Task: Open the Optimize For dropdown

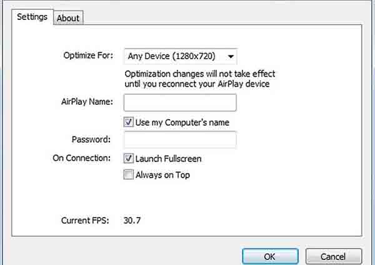Action: (x=181, y=56)
